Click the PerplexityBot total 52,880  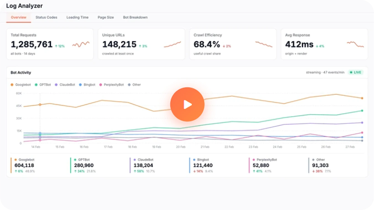[x=261, y=165]
